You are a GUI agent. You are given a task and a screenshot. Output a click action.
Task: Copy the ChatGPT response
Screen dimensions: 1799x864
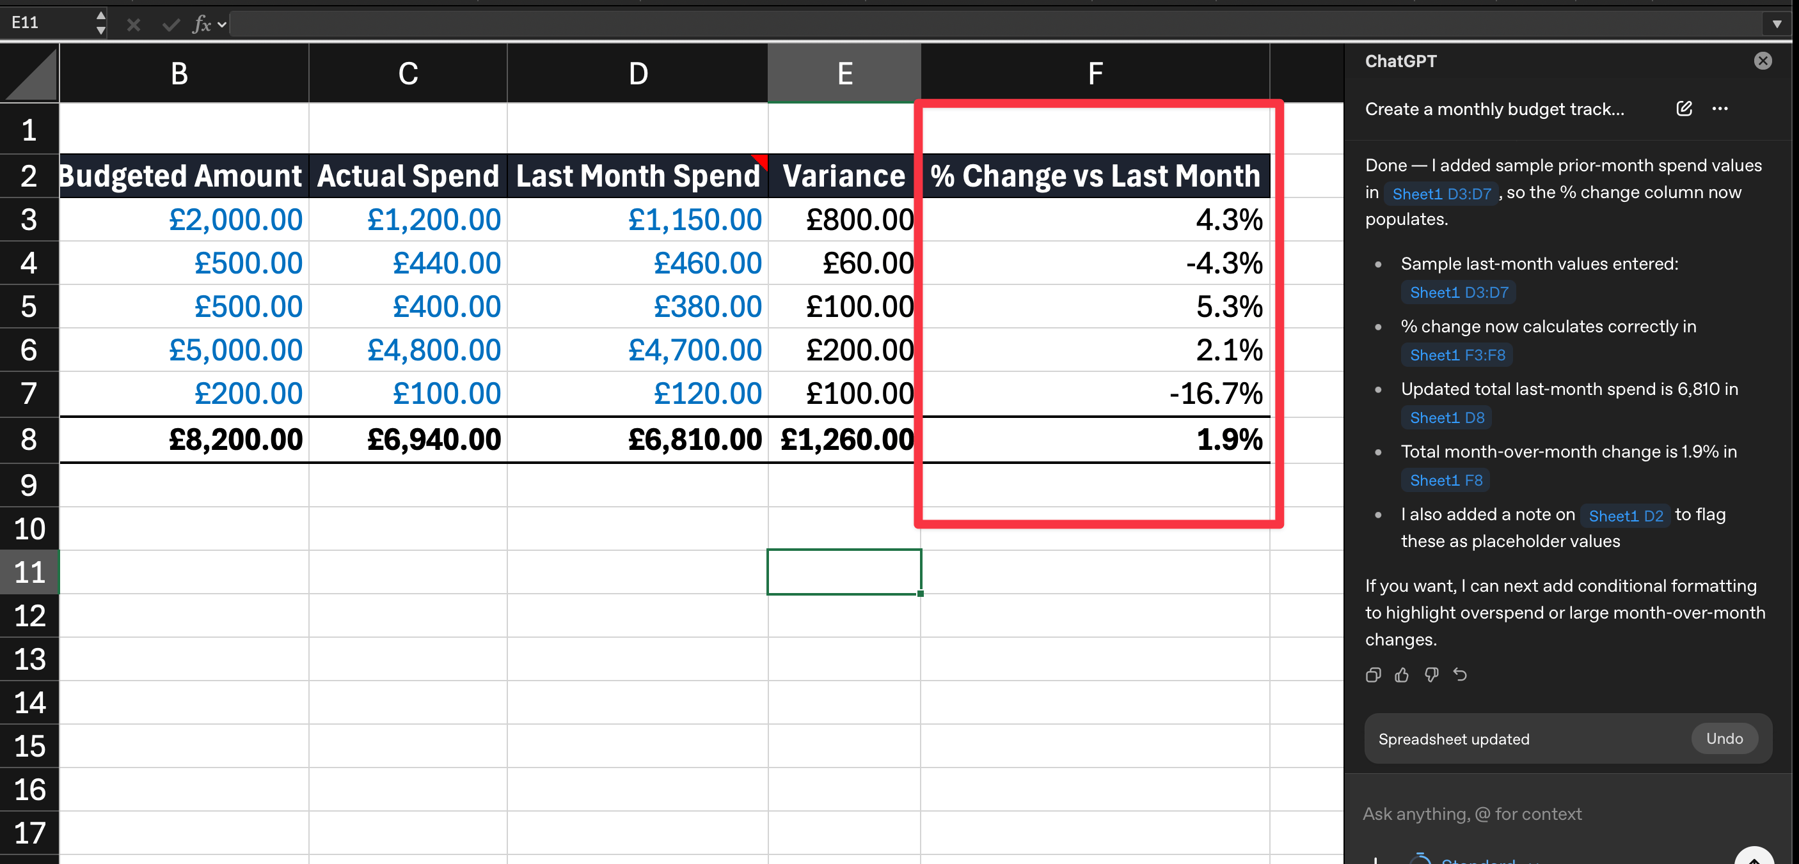pos(1373,674)
